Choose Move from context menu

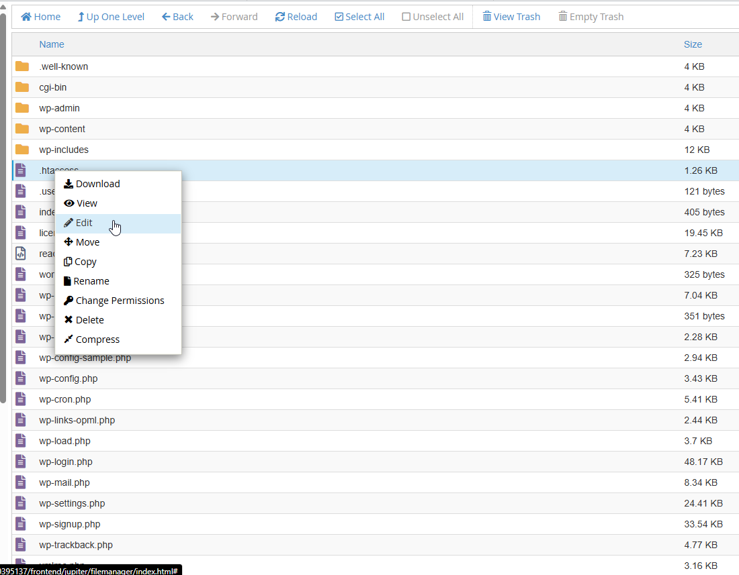pyautogui.click(x=118, y=242)
